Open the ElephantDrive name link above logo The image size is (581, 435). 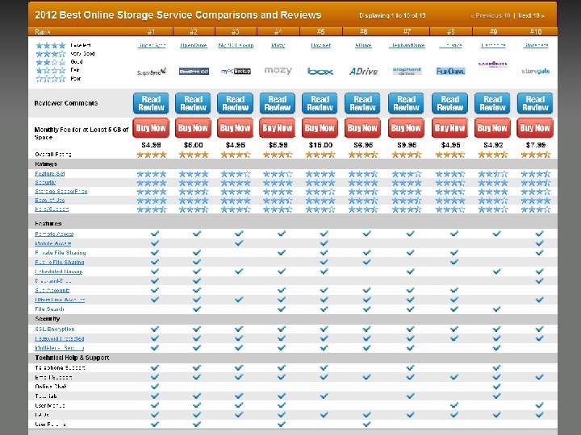pos(407,45)
